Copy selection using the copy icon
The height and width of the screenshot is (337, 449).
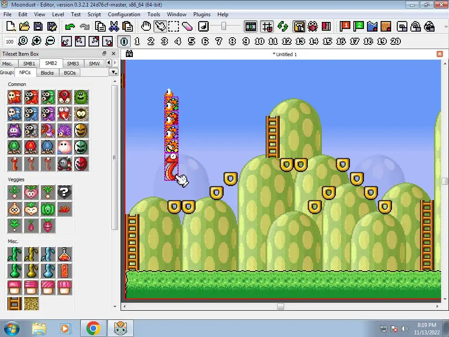[100, 26]
